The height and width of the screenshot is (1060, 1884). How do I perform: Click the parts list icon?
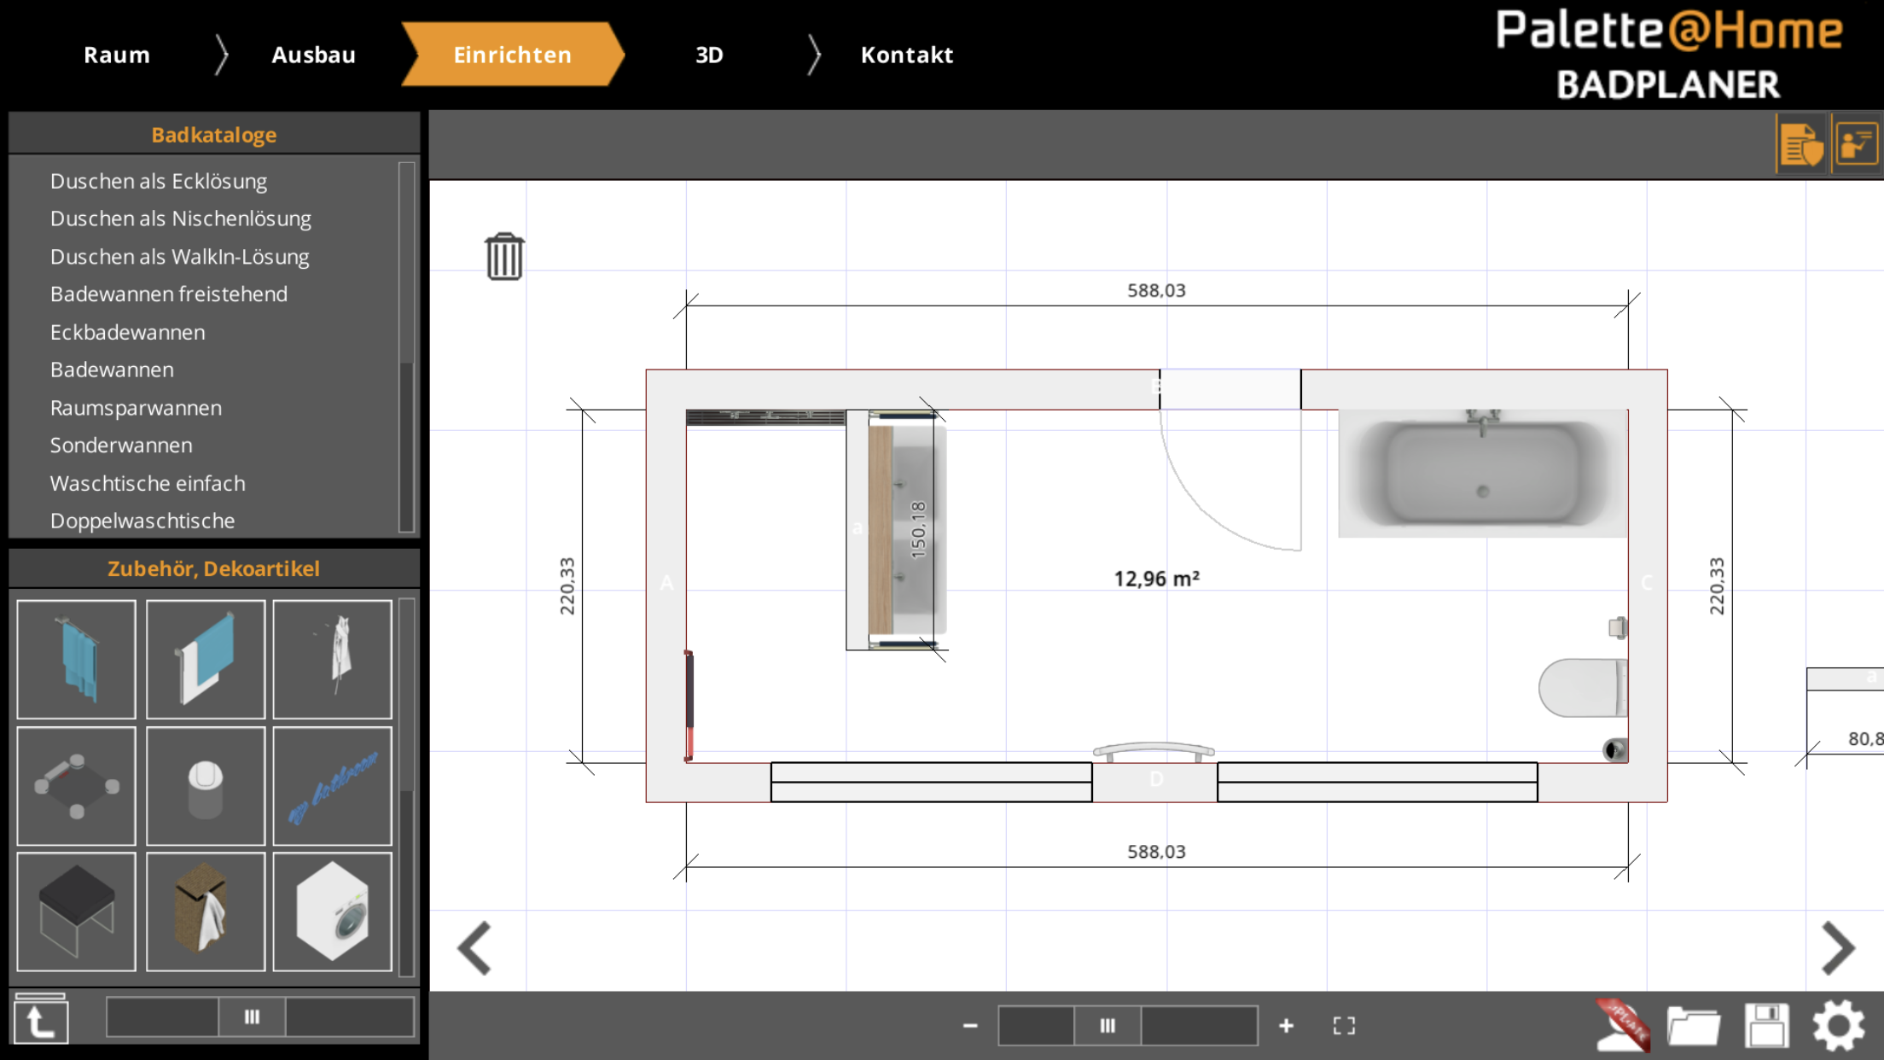coord(1801,143)
